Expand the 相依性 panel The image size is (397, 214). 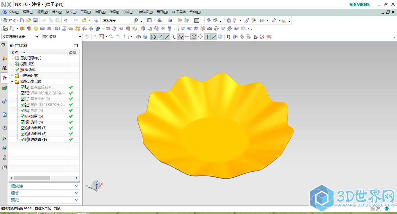44,186
